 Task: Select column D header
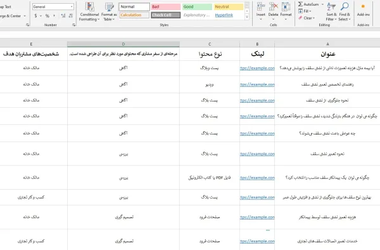click(x=123, y=44)
